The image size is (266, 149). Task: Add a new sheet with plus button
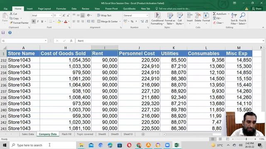click(x=143, y=134)
